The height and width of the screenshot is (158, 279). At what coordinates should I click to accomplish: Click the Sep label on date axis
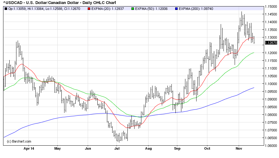click(x=177, y=149)
